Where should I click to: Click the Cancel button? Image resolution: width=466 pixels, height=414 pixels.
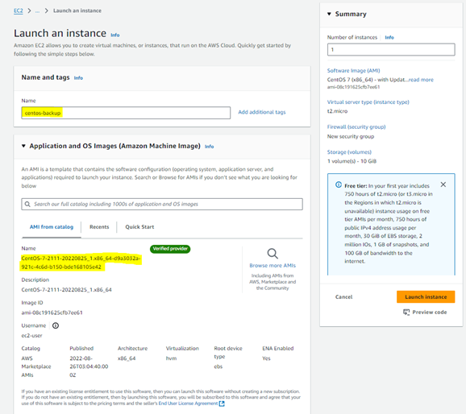[343, 297]
